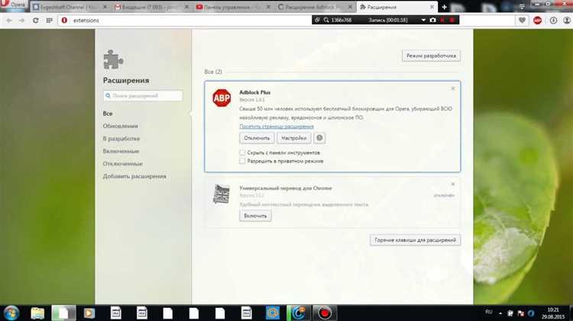Click Отключить for Adblock Plus

tap(257, 138)
